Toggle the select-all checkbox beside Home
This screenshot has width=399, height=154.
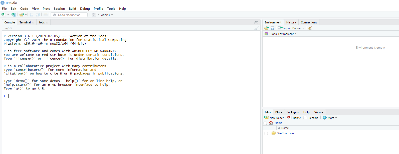click(265, 123)
